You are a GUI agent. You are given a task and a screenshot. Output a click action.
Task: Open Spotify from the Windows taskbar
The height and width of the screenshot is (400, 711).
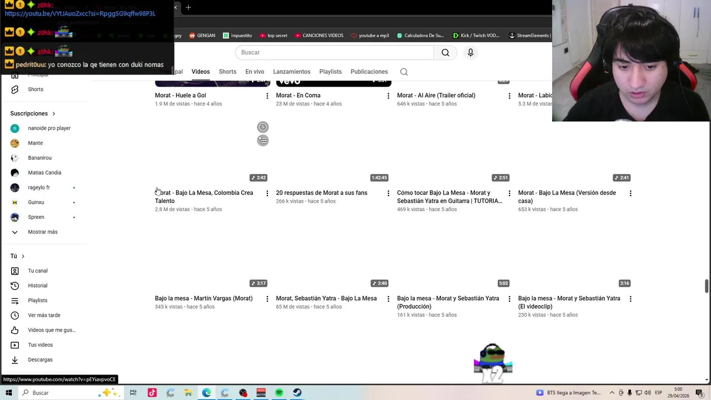click(x=279, y=393)
